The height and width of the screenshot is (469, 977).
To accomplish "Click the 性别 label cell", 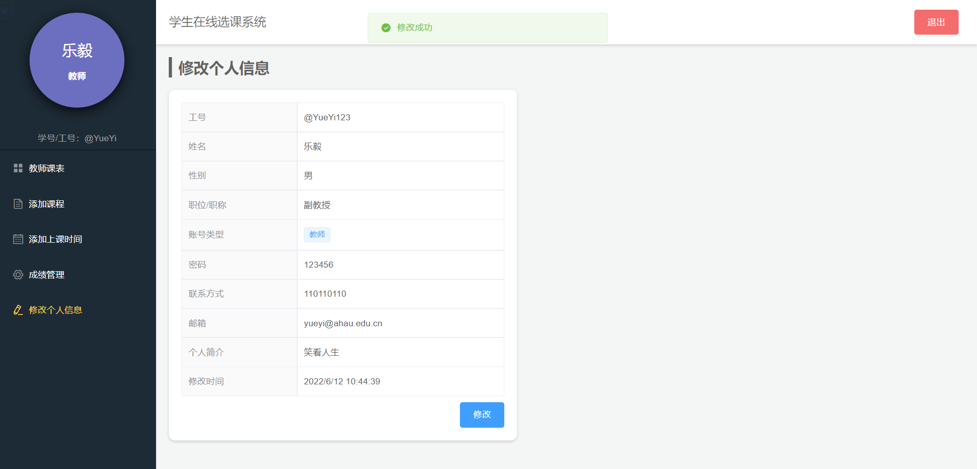I will (x=239, y=175).
